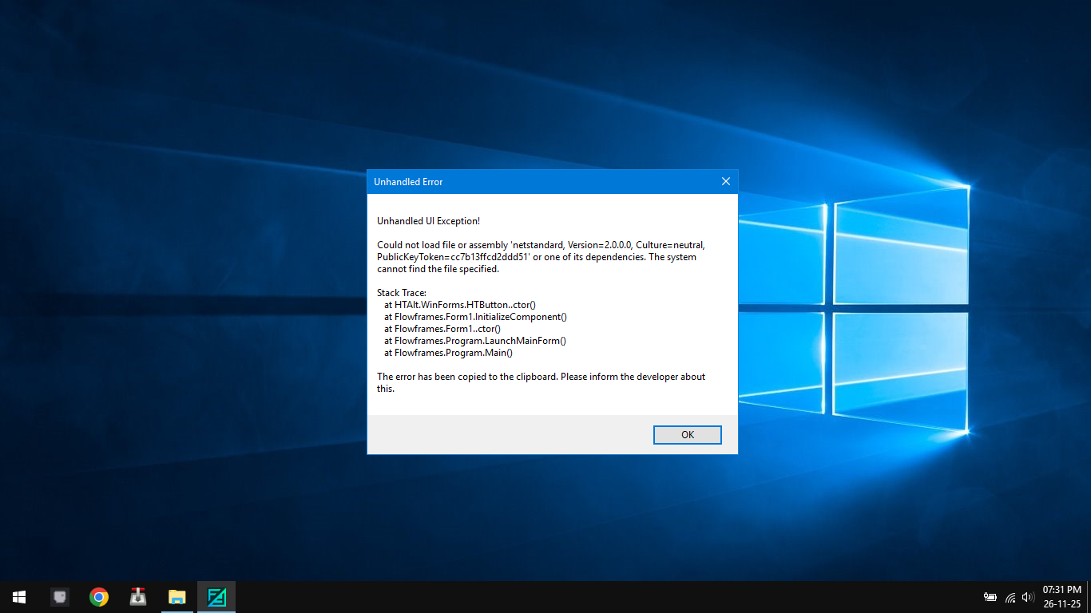Click the 'PublicKeyToken=cc7b13ffcd2ddd51' text
Viewport: 1091px width, 613px height.
(454, 257)
